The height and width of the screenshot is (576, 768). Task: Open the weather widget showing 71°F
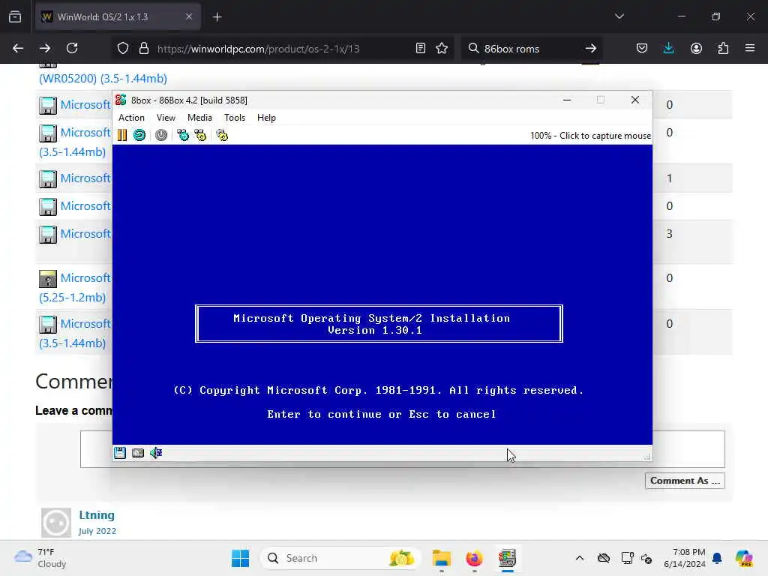40,558
